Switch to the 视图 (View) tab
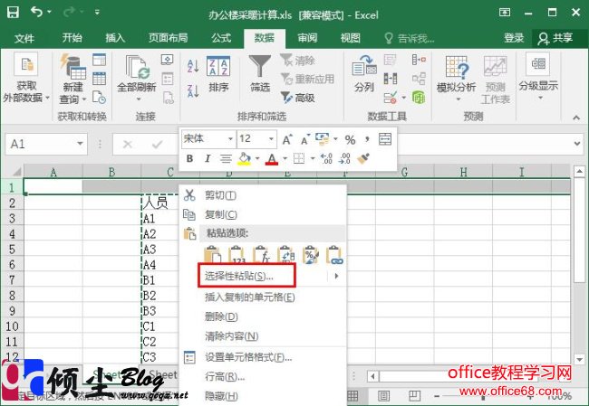The image size is (589, 406). [x=350, y=38]
